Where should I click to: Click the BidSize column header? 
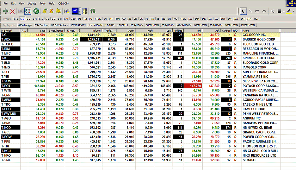pos(178,31)
